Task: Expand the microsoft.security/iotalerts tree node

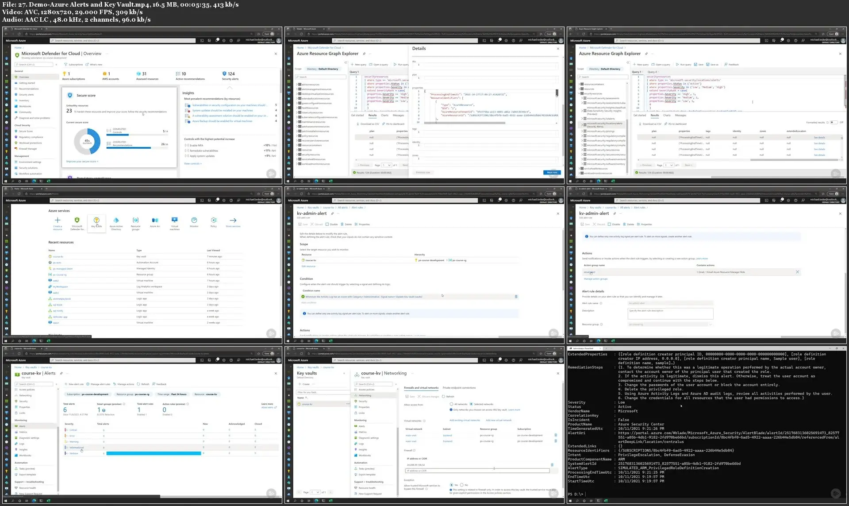Action: pyautogui.click(x=583, y=119)
